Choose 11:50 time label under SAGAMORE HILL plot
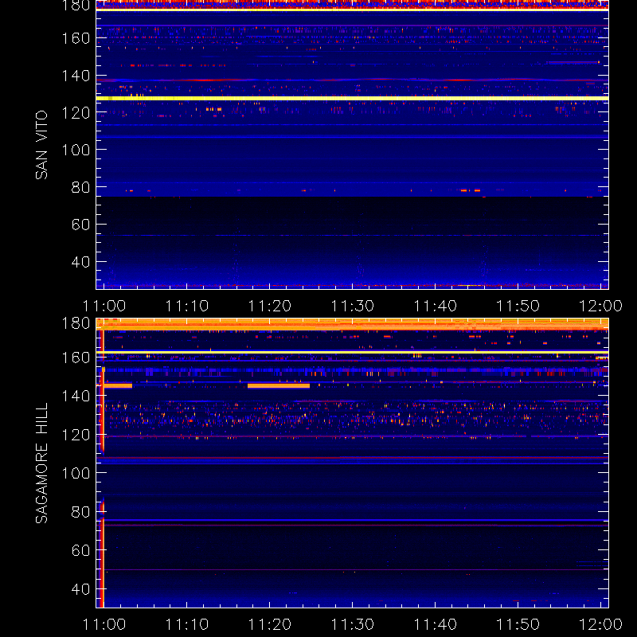Screen dimensions: 637x637 (x=518, y=624)
